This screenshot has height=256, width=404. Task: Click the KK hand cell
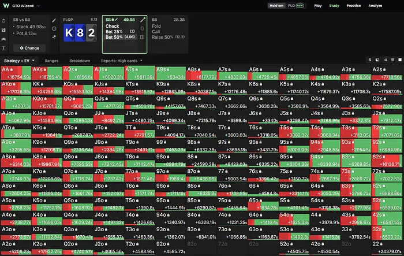(x=47, y=88)
